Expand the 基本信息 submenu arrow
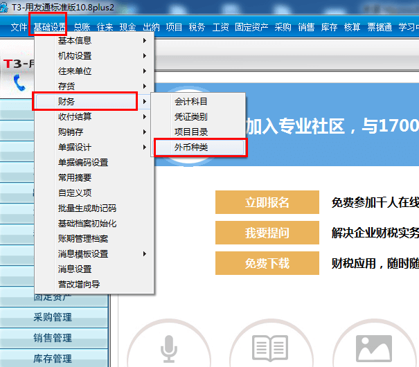 145,41
